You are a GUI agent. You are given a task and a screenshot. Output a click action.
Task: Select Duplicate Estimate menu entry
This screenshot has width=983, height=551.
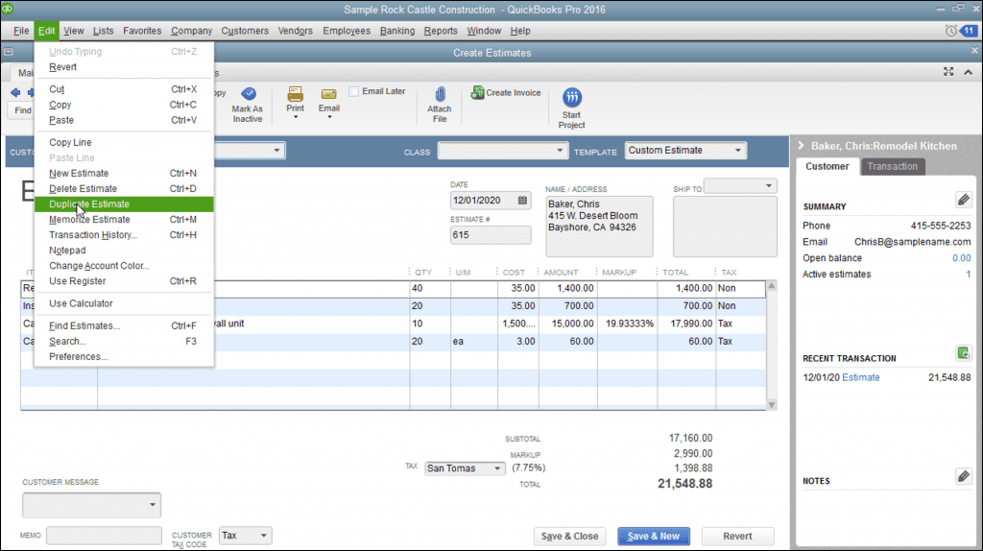pos(124,204)
